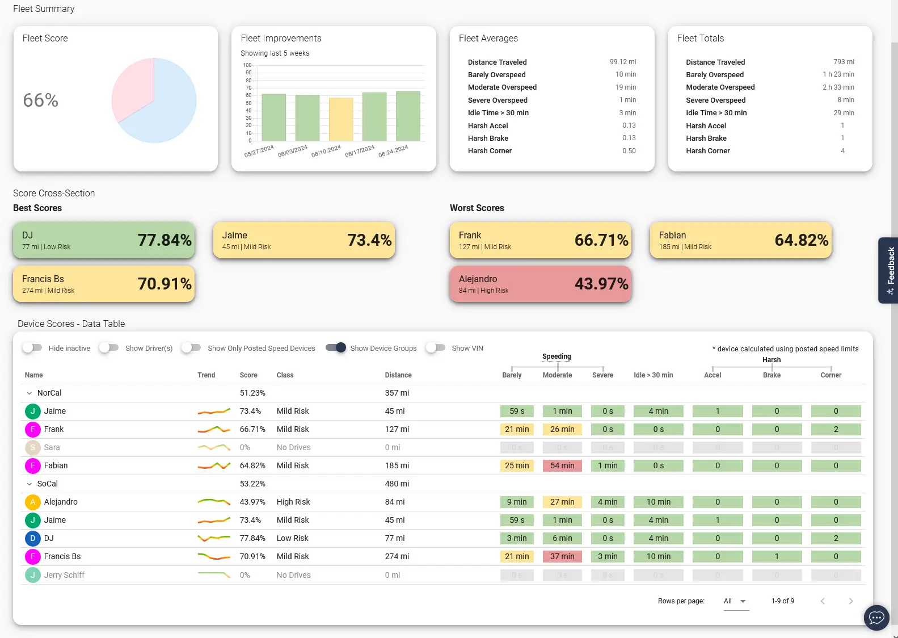Click the Feedback side tab
The width and height of the screenshot is (898, 638).
coord(889,270)
